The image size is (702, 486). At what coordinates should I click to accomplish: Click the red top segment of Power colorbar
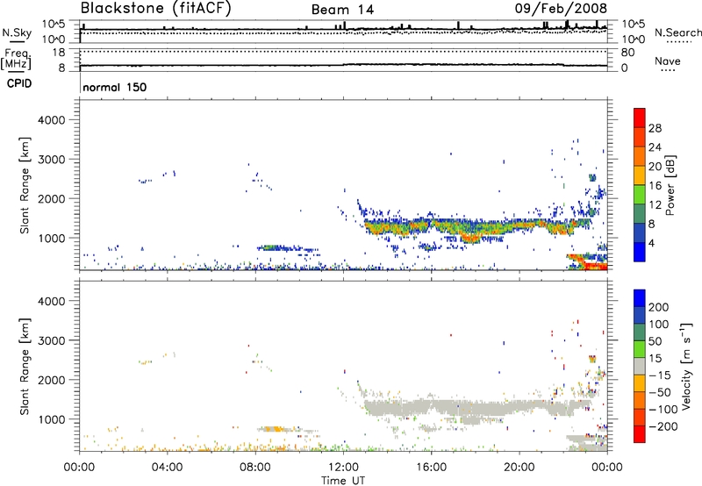tap(640, 118)
